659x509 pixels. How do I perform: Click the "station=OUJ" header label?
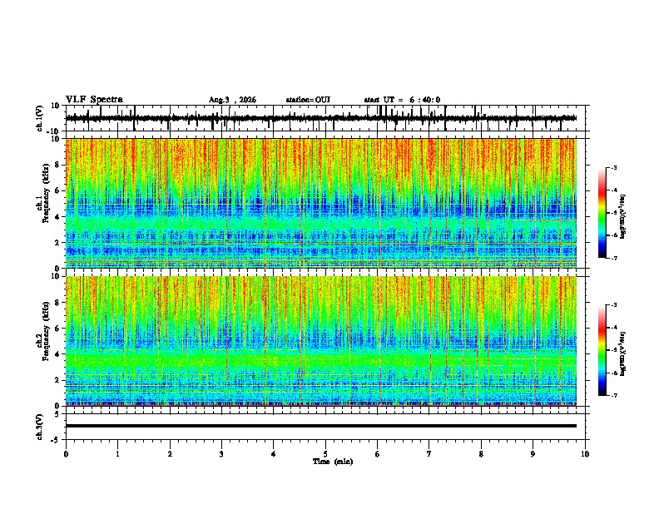(x=308, y=100)
